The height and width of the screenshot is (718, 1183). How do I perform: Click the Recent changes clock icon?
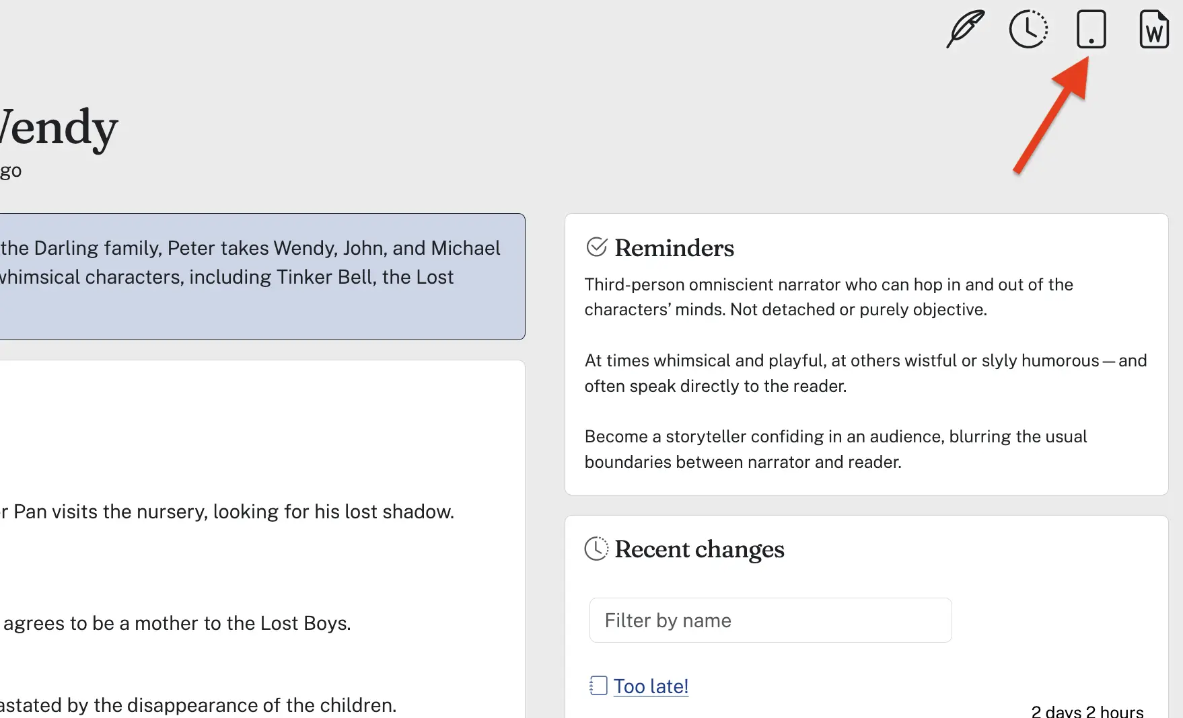[596, 549]
